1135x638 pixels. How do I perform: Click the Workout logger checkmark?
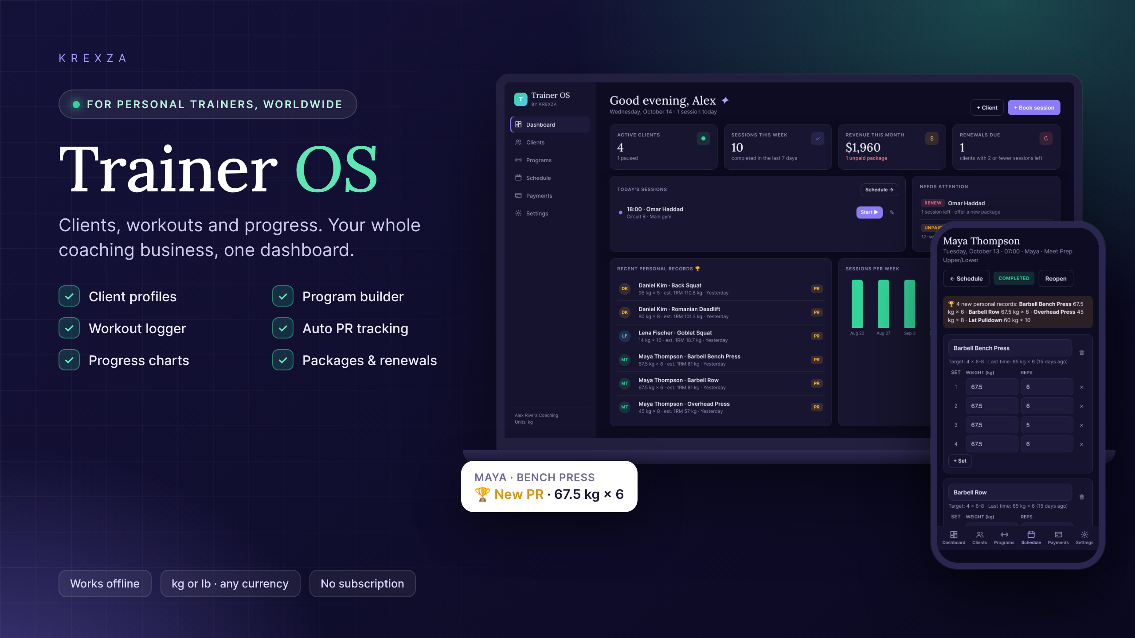click(x=69, y=328)
